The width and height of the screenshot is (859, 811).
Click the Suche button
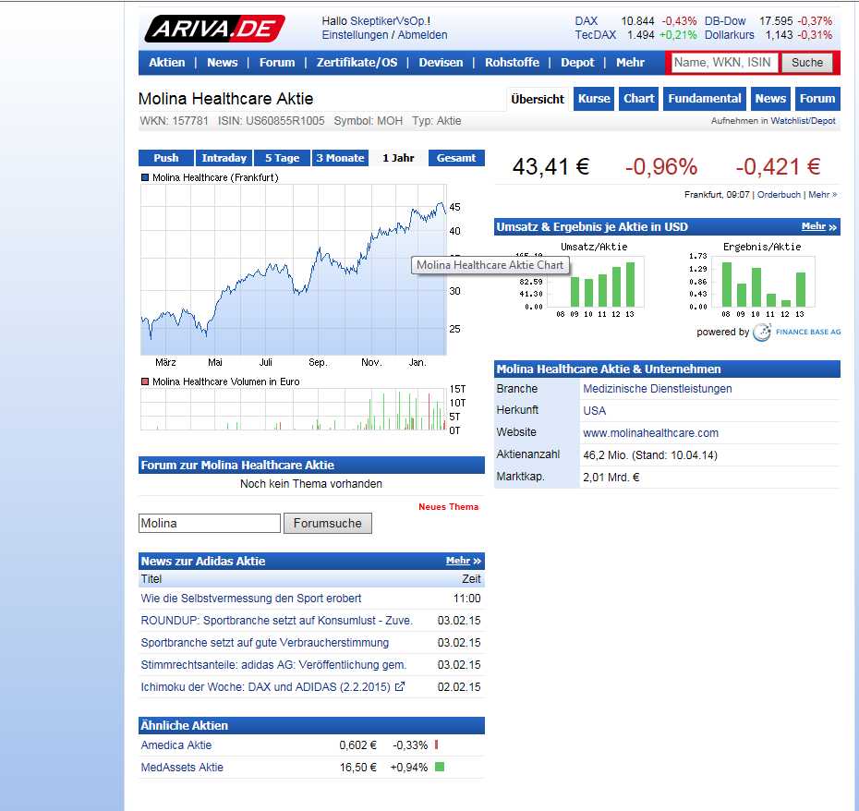point(807,63)
